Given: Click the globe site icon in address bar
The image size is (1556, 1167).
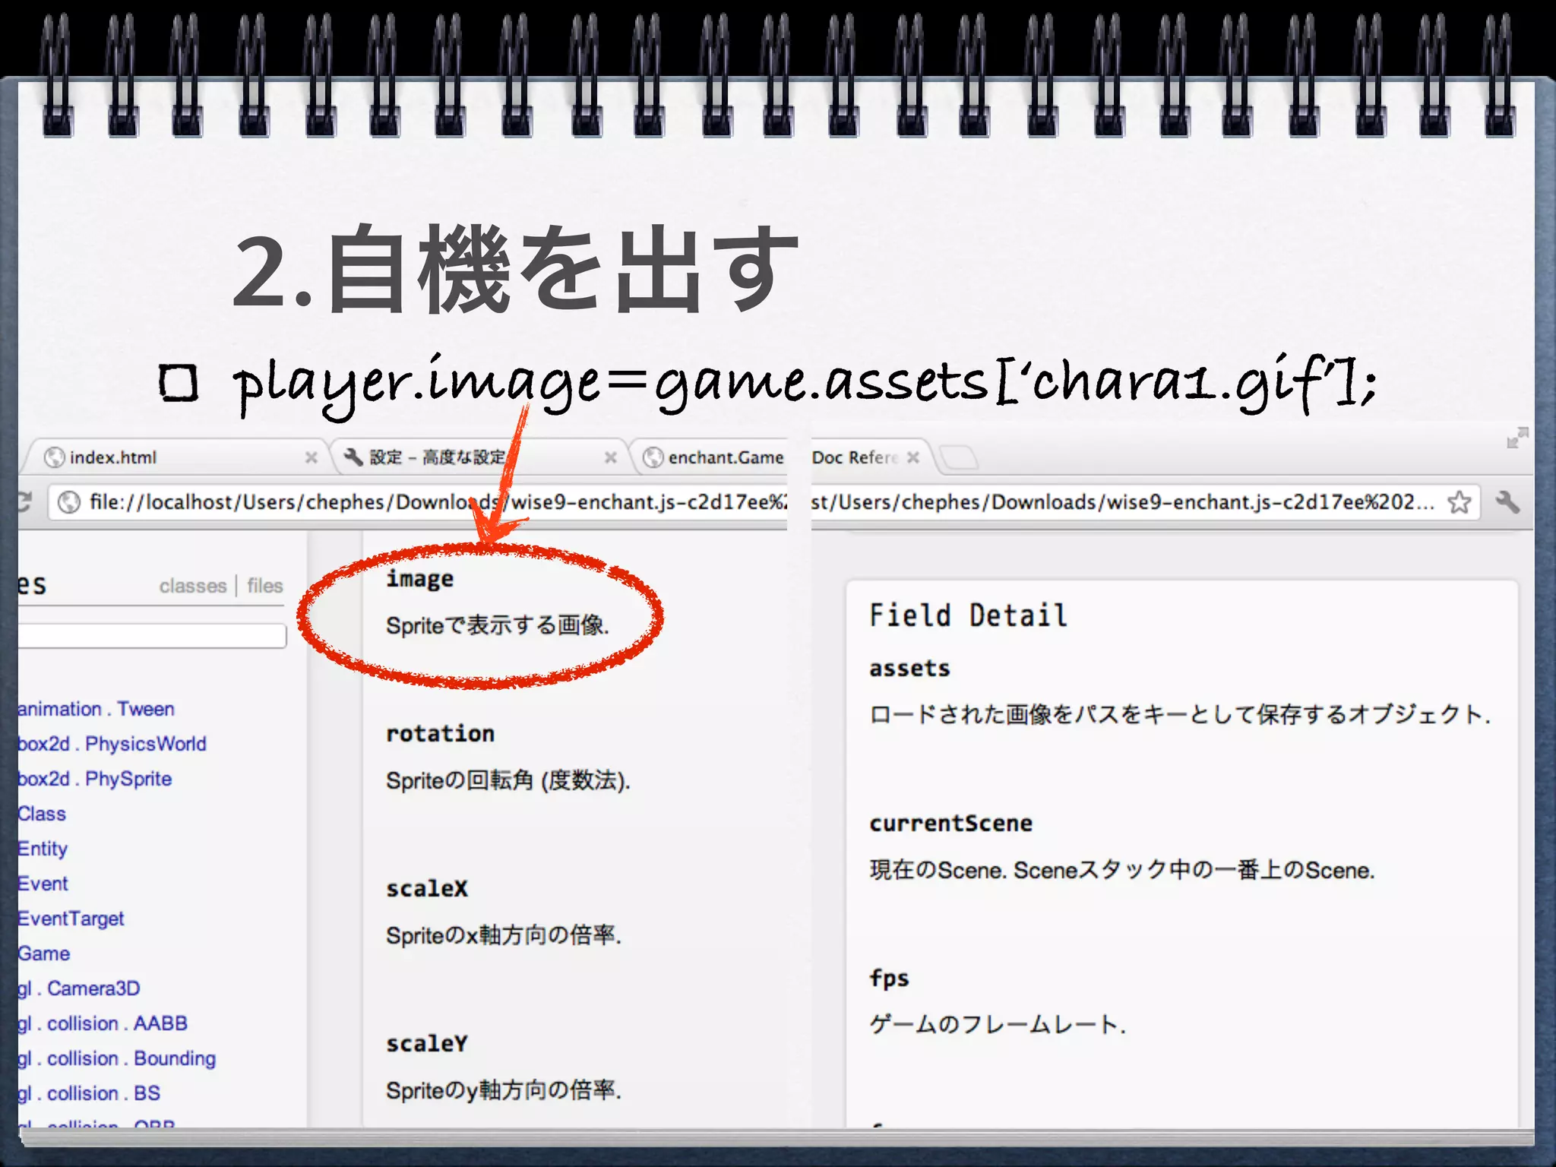Looking at the screenshot, I should pyautogui.click(x=69, y=502).
